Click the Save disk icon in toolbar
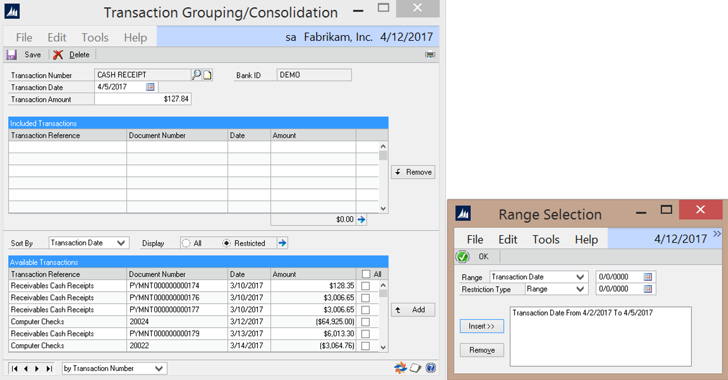This screenshot has width=728, height=380. click(12, 55)
